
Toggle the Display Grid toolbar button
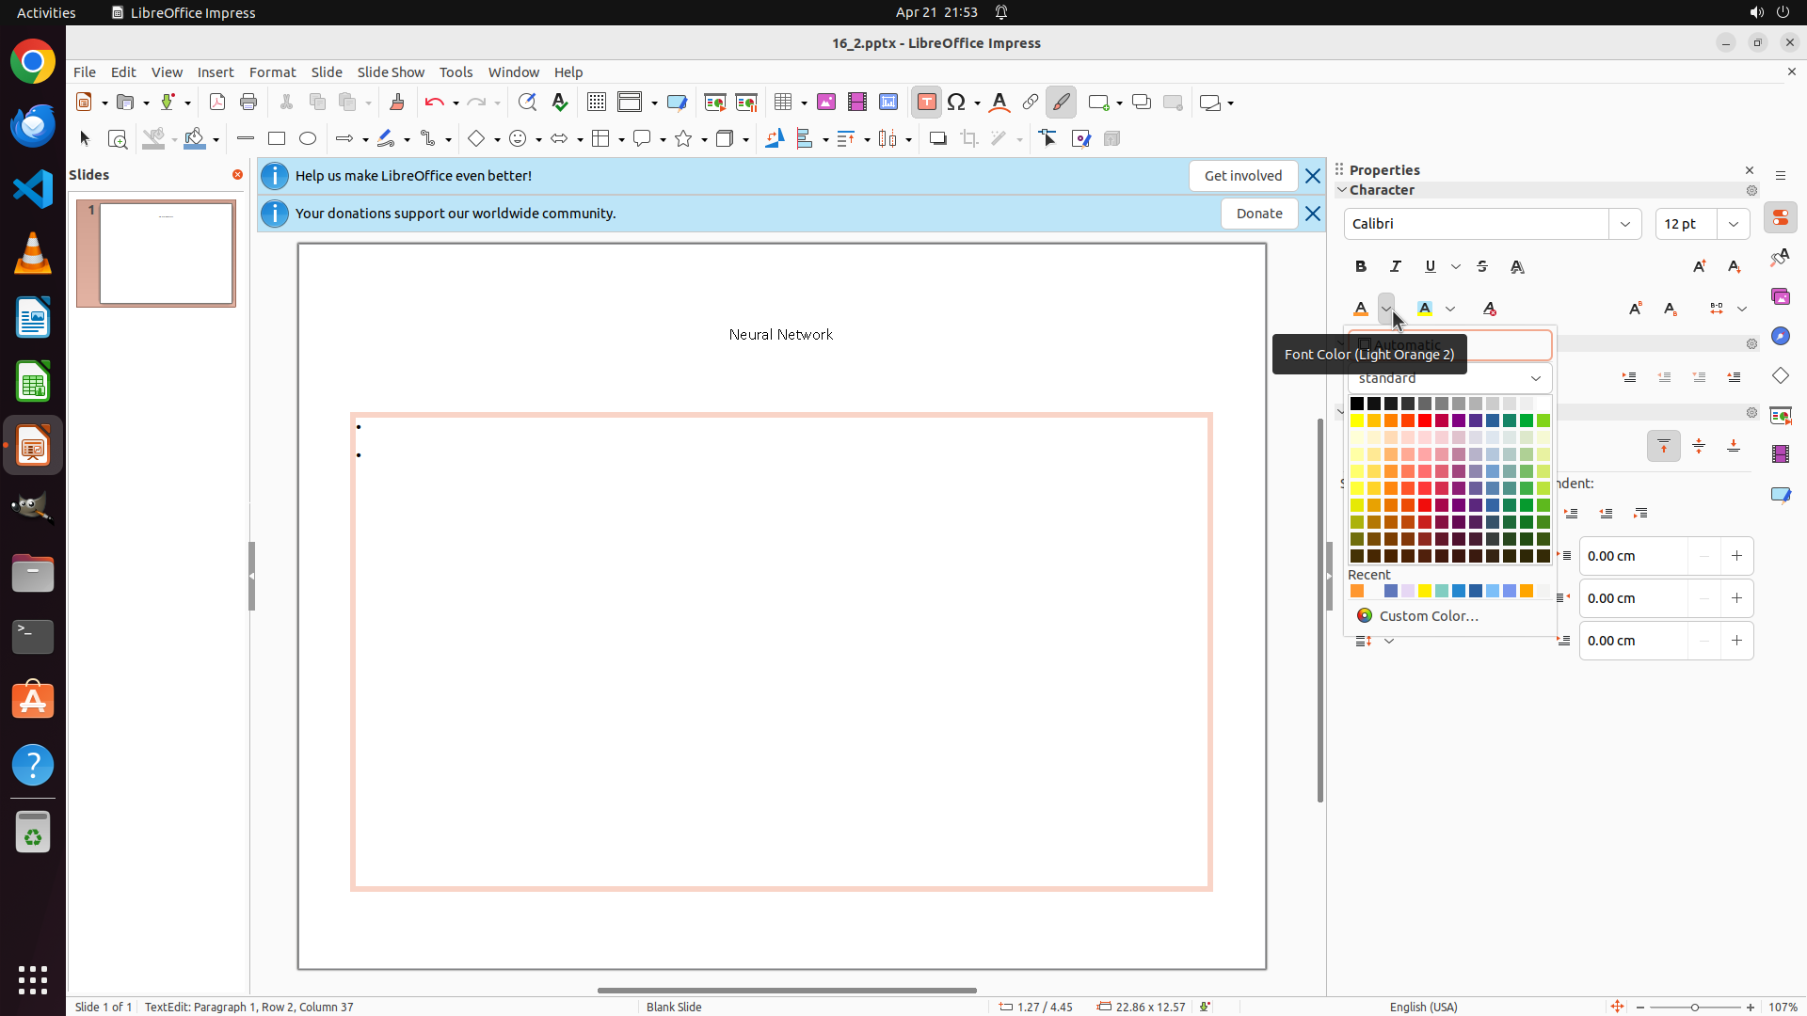click(596, 103)
